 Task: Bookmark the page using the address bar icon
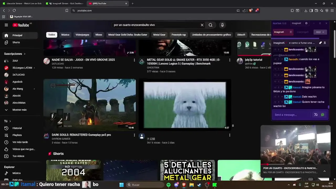[x=67, y=10]
